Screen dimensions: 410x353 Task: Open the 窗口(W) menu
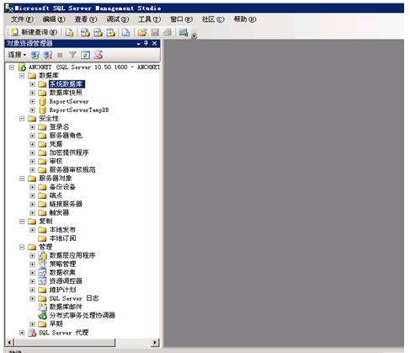[181, 19]
